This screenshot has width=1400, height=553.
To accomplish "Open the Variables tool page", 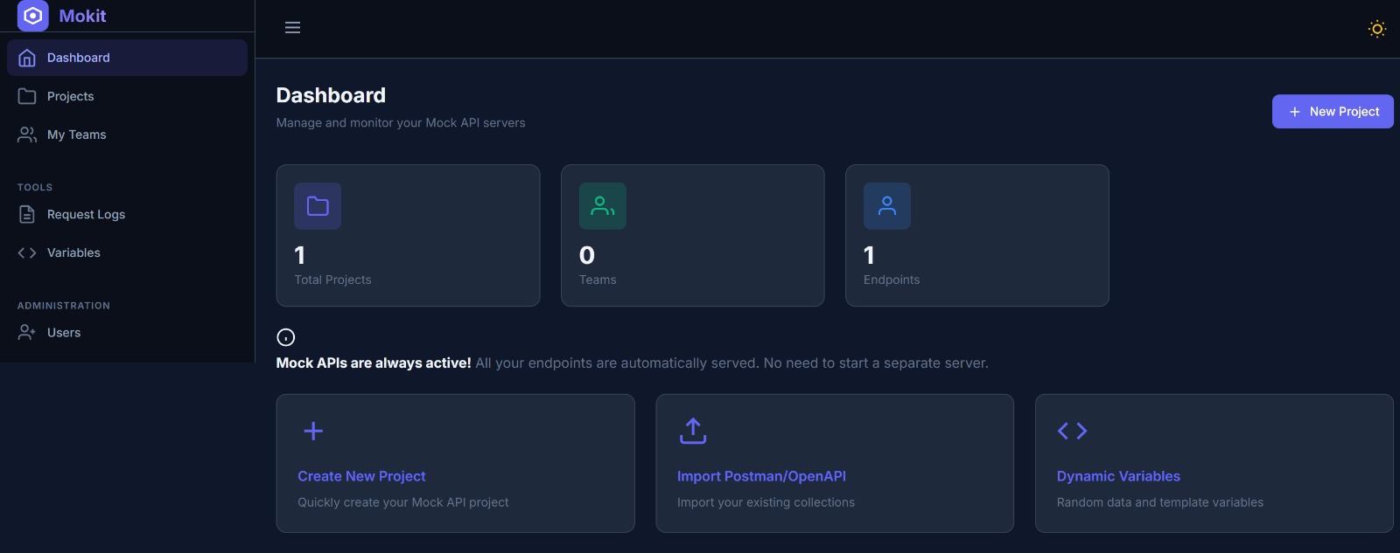I will (x=127, y=252).
